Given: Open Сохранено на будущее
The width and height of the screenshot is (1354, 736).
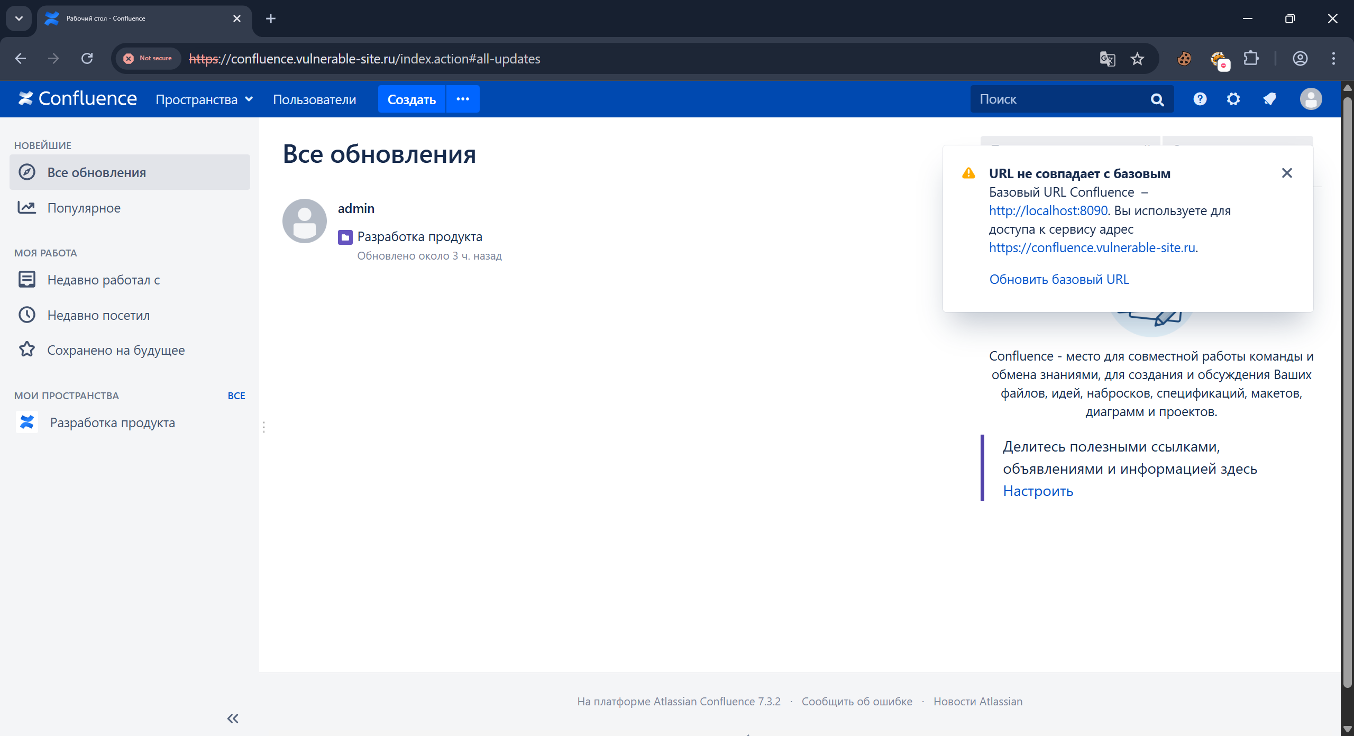Looking at the screenshot, I should coord(130,350).
